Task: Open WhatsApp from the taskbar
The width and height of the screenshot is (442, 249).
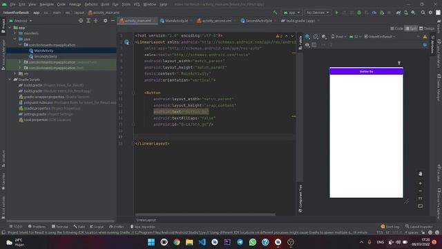Action: [253, 242]
